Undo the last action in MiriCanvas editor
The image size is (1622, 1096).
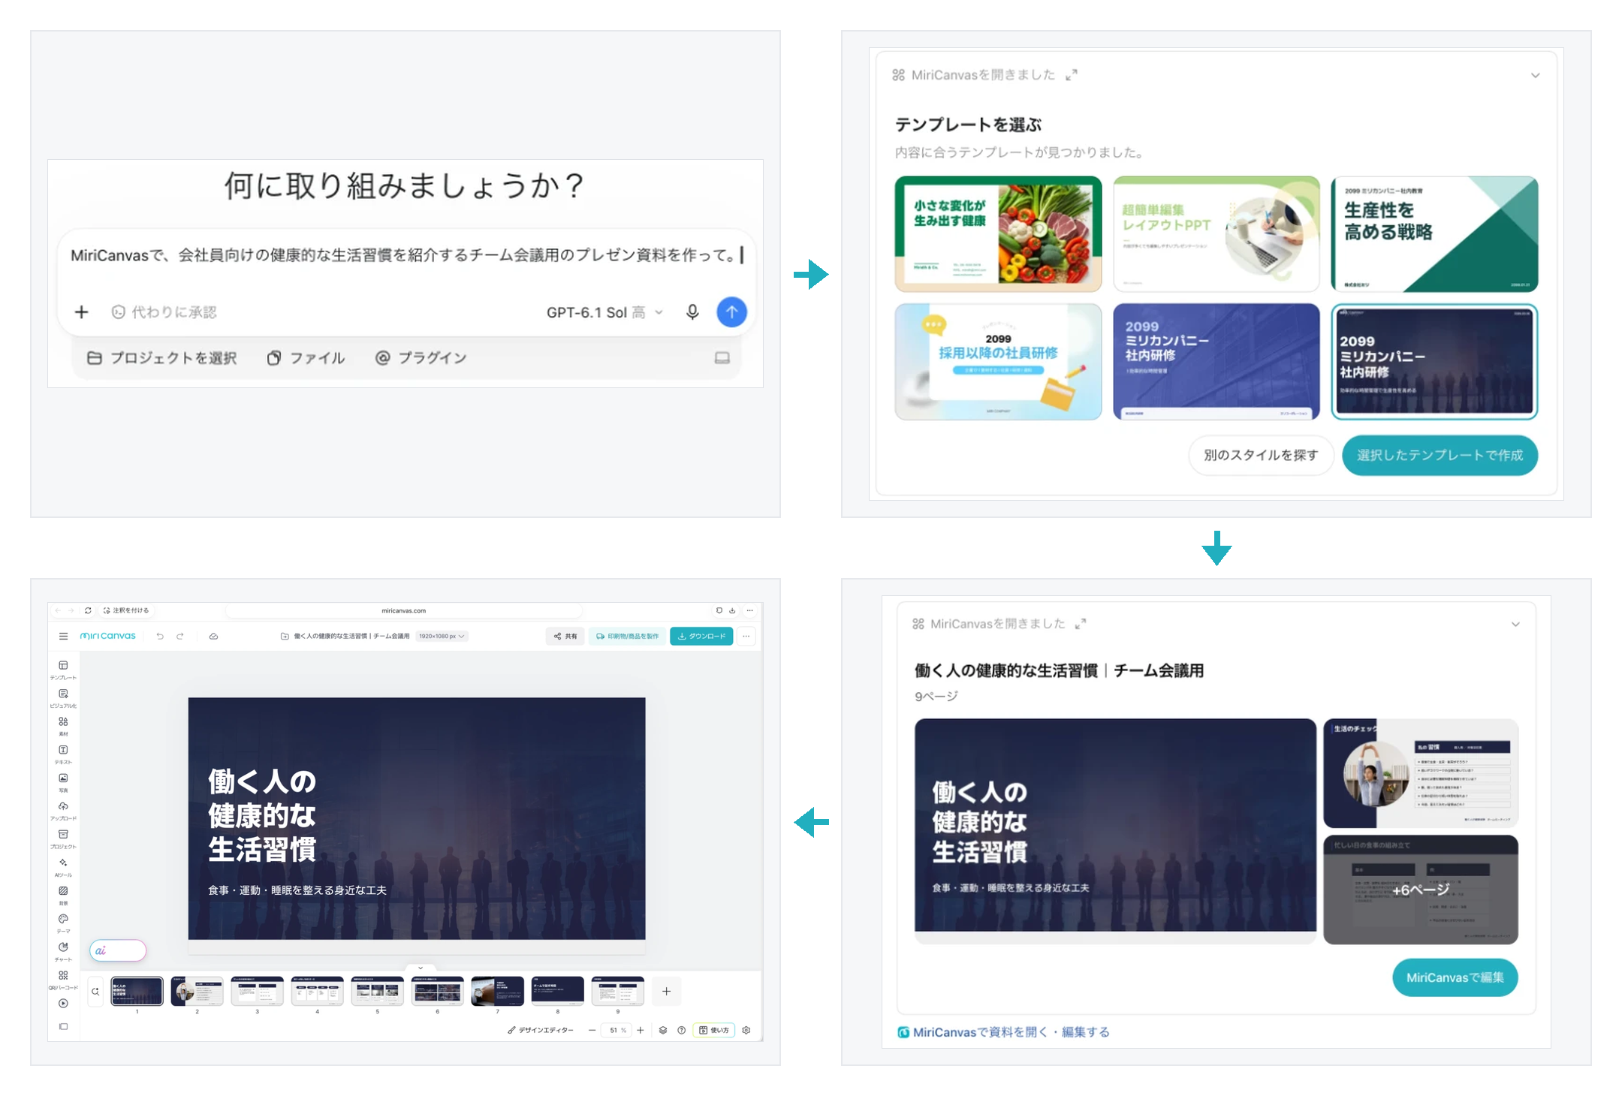tap(160, 636)
